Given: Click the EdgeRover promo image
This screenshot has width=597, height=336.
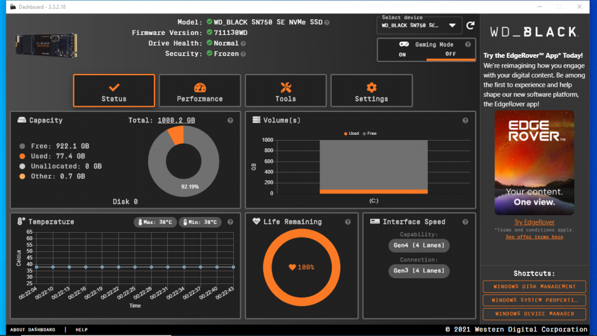Looking at the screenshot, I should (534, 163).
